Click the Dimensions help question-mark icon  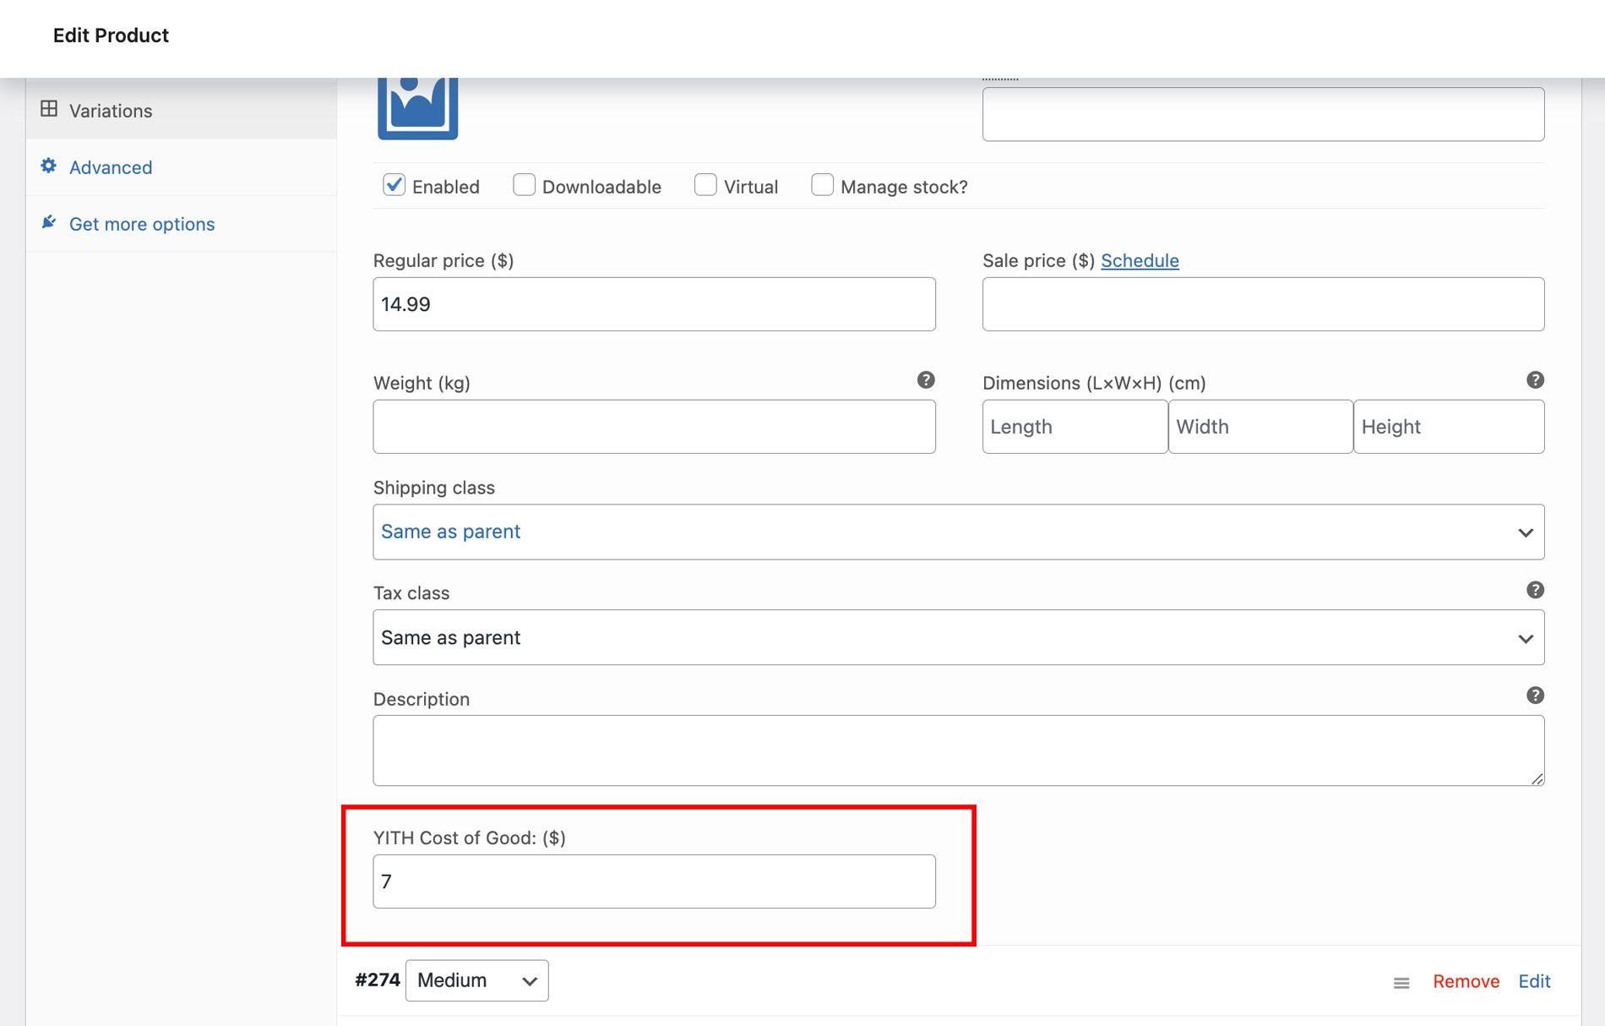click(x=1535, y=380)
